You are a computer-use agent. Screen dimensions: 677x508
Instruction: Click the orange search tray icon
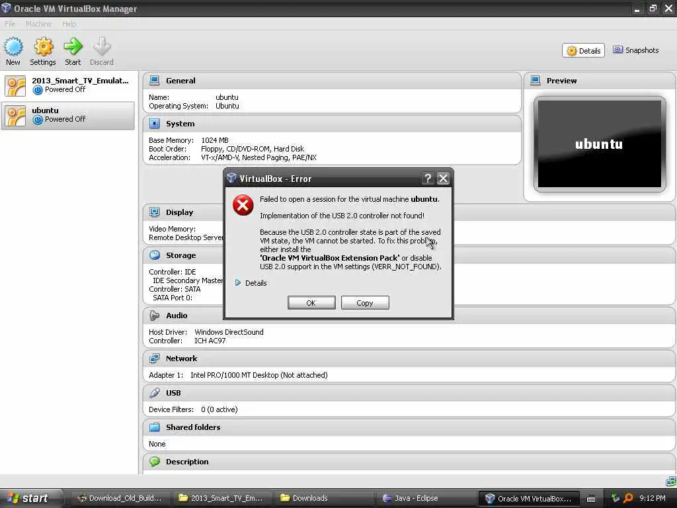click(x=628, y=498)
